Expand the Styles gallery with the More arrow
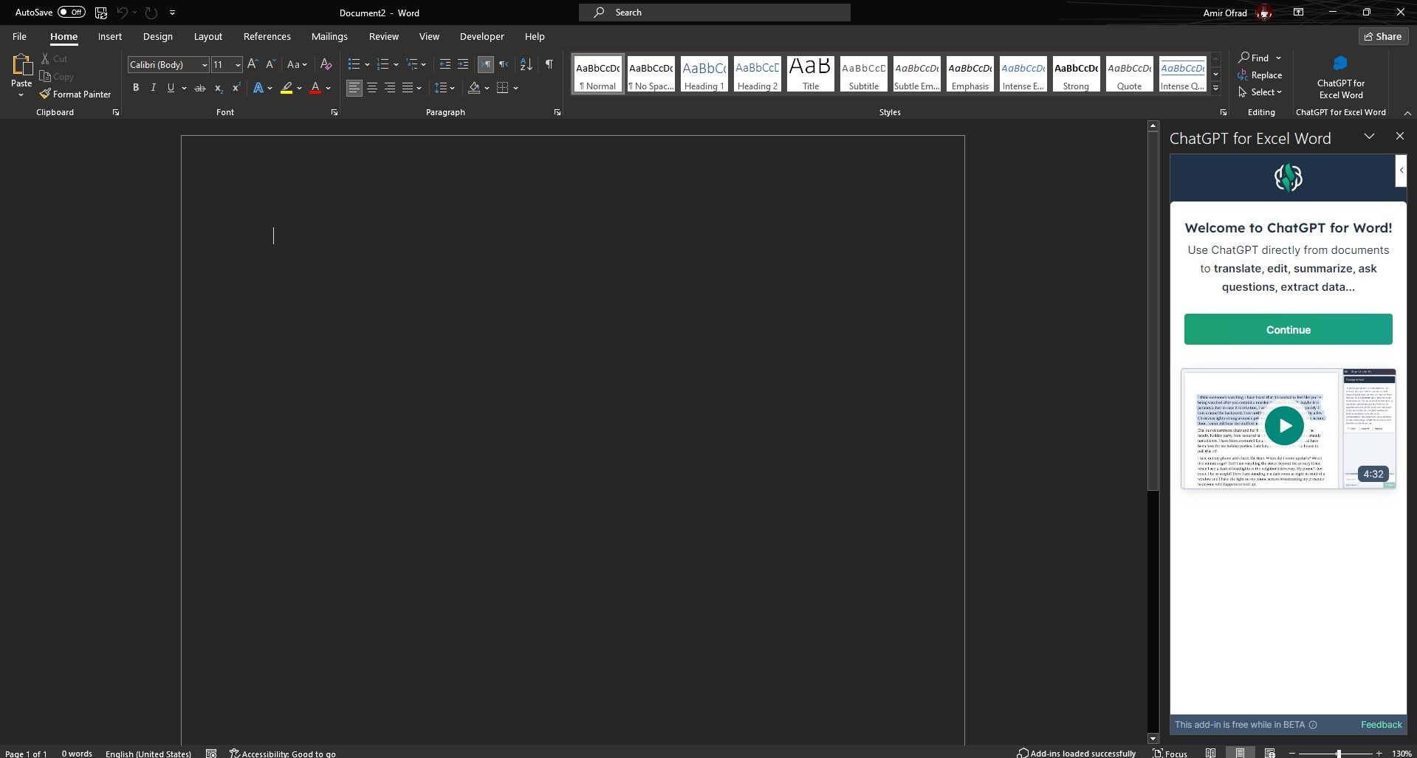This screenshot has width=1417, height=758. tap(1215, 87)
